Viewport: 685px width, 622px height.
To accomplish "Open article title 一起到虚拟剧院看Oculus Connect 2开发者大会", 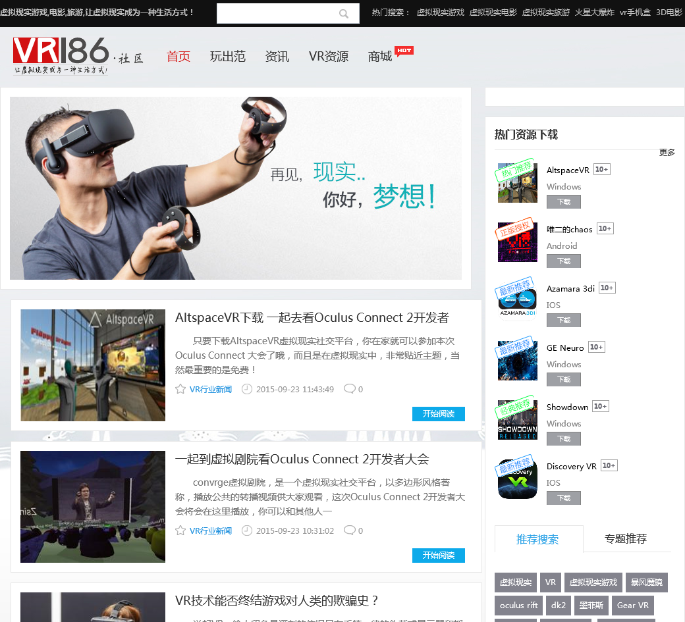I will 302,459.
